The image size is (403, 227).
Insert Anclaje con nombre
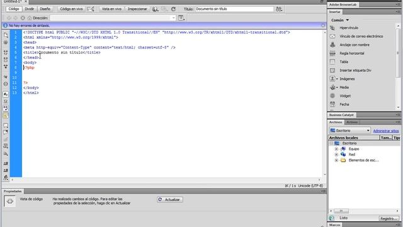(355, 45)
